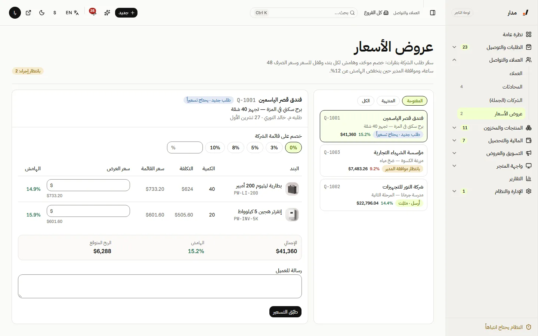Open storefront external link icon
This screenshot has width=538, height=336.
[28, 13]
